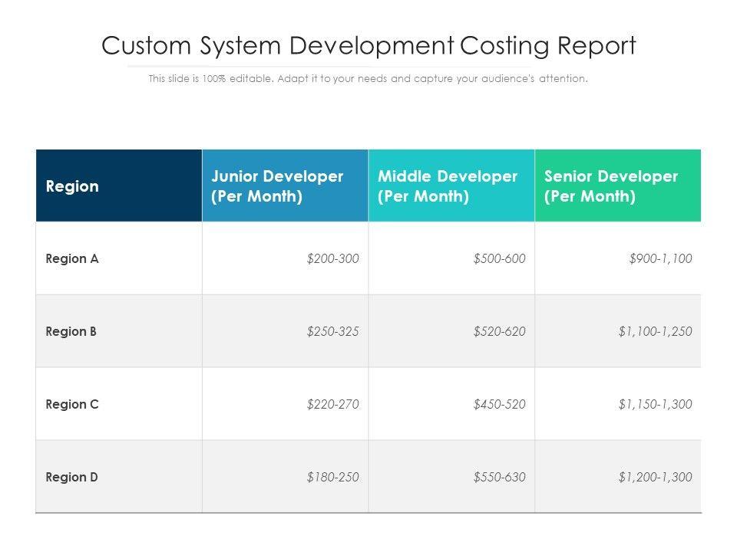Click the '$200-300' junior cost cell
The width and height of the screenshot is (737, 552).
click(x=332, y=259)
